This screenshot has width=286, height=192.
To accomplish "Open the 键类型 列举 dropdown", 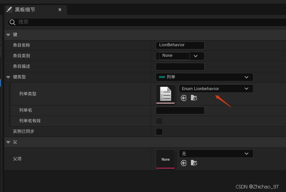I will pos(205,77).
